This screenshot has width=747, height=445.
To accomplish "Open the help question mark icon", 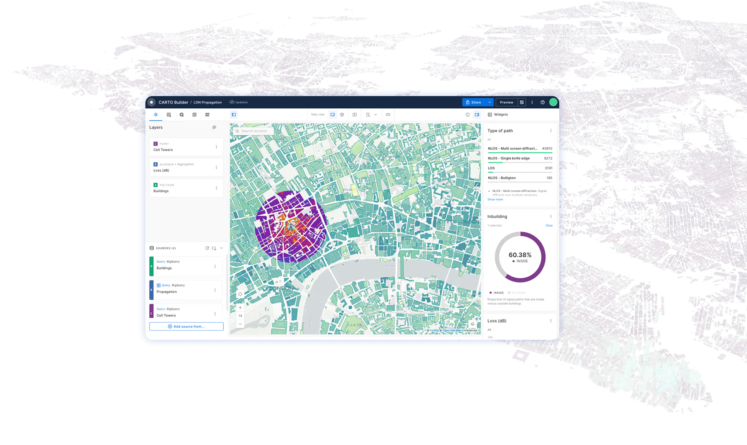I will click(x=543, y=102).
